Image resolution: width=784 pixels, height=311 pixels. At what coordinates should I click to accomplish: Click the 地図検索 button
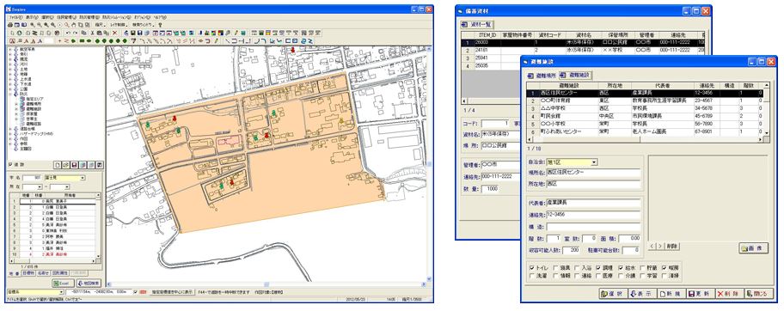[x=89, y=283]
